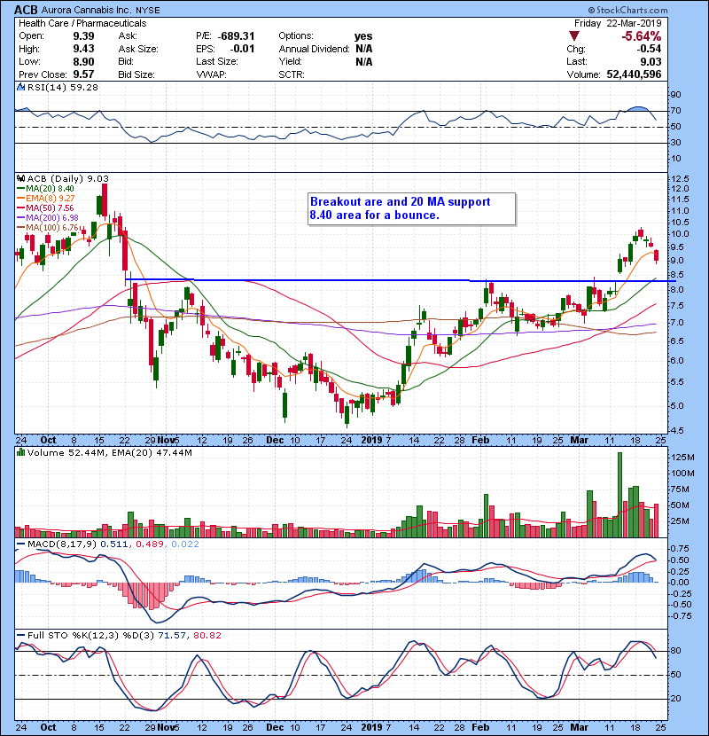Click the Feb label on price chart axis
This screenshot has width=709, height=736.
[x=480, y=441]
